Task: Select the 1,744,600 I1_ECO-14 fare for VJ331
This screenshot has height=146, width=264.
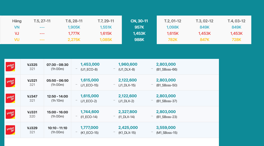Action: coord(90,114)
